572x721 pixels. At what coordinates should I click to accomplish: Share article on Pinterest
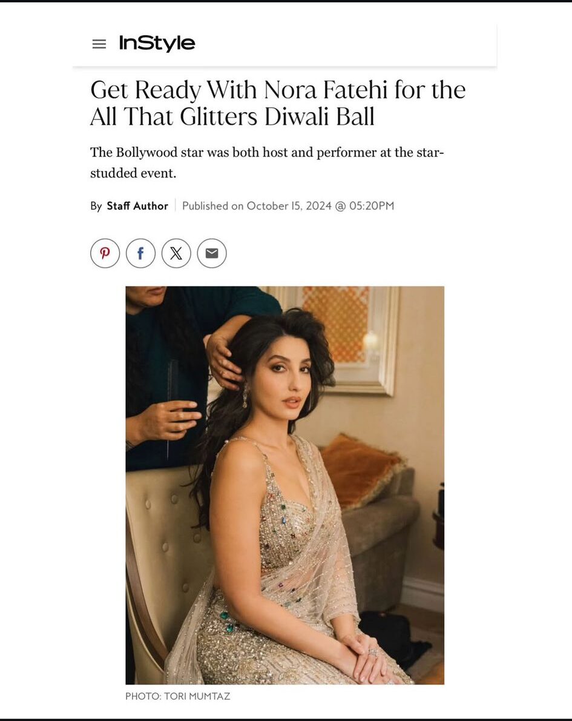click(x=105, y=253)
